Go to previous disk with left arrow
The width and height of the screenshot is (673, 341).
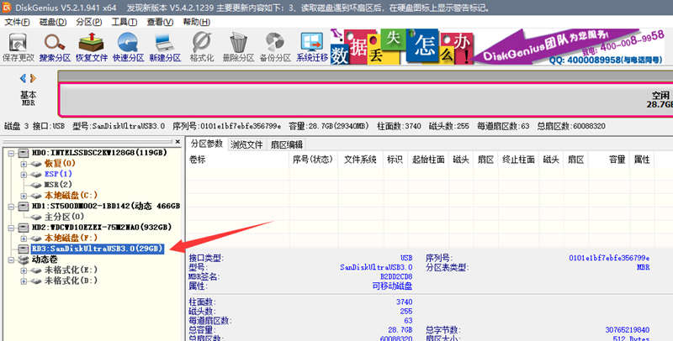[23, 78]
